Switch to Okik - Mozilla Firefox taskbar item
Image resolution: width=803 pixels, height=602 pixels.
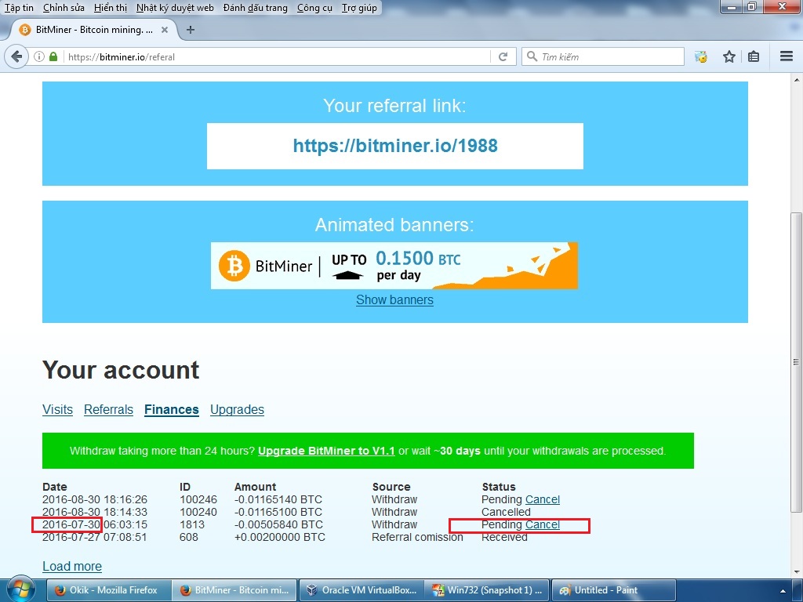pos(108,590)
